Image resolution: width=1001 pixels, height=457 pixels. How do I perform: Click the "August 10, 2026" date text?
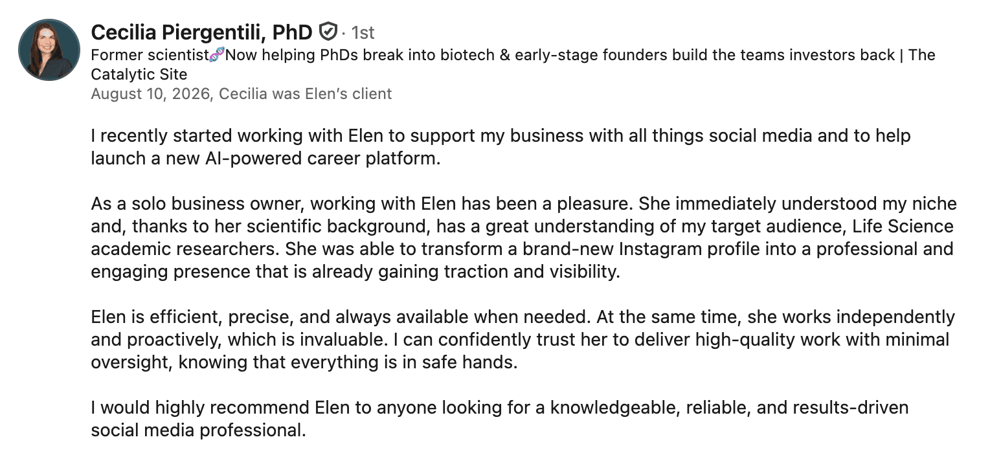151,94
